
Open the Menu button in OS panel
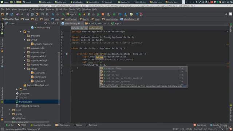[x=4, y=2]
